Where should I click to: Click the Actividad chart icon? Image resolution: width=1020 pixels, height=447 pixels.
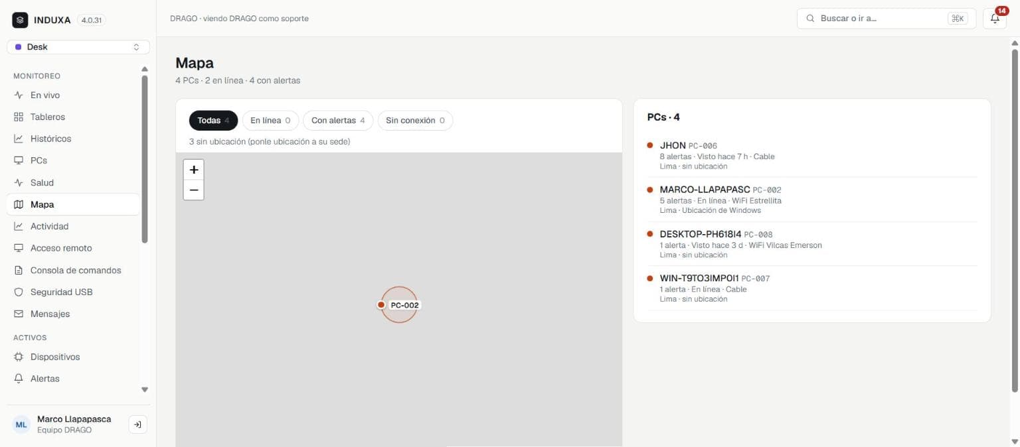[x=19, y=226]
